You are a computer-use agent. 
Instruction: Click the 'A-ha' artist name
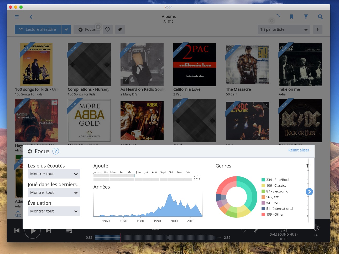(282, 94)
